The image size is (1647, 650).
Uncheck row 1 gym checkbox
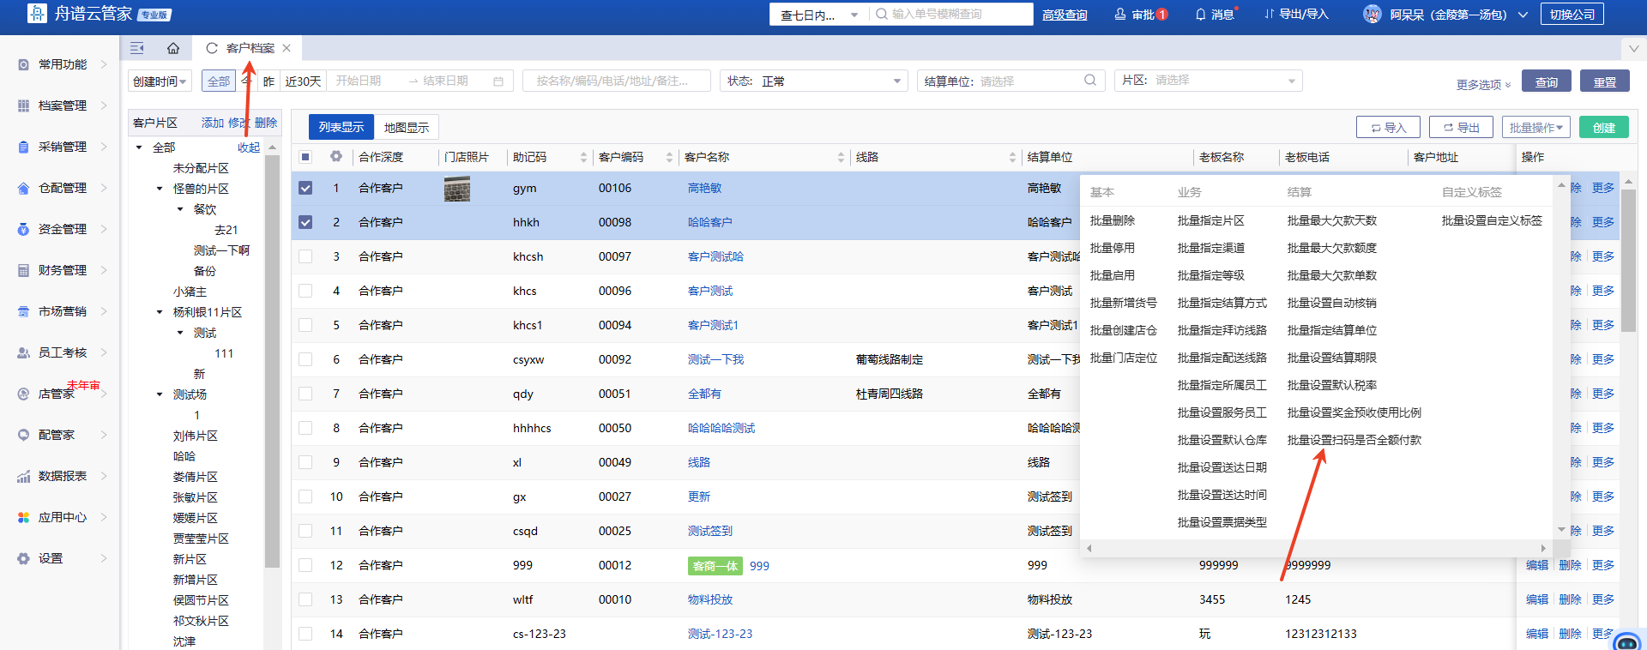tap(305, 188)
